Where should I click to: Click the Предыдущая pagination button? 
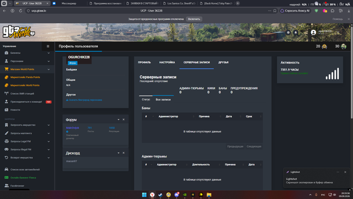[235, 146]
